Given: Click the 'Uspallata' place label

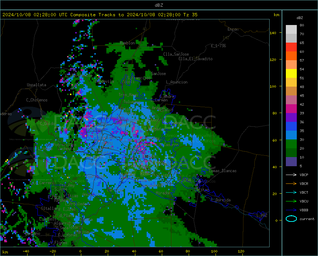Looking at the screenshot, I should pos(36,85).
